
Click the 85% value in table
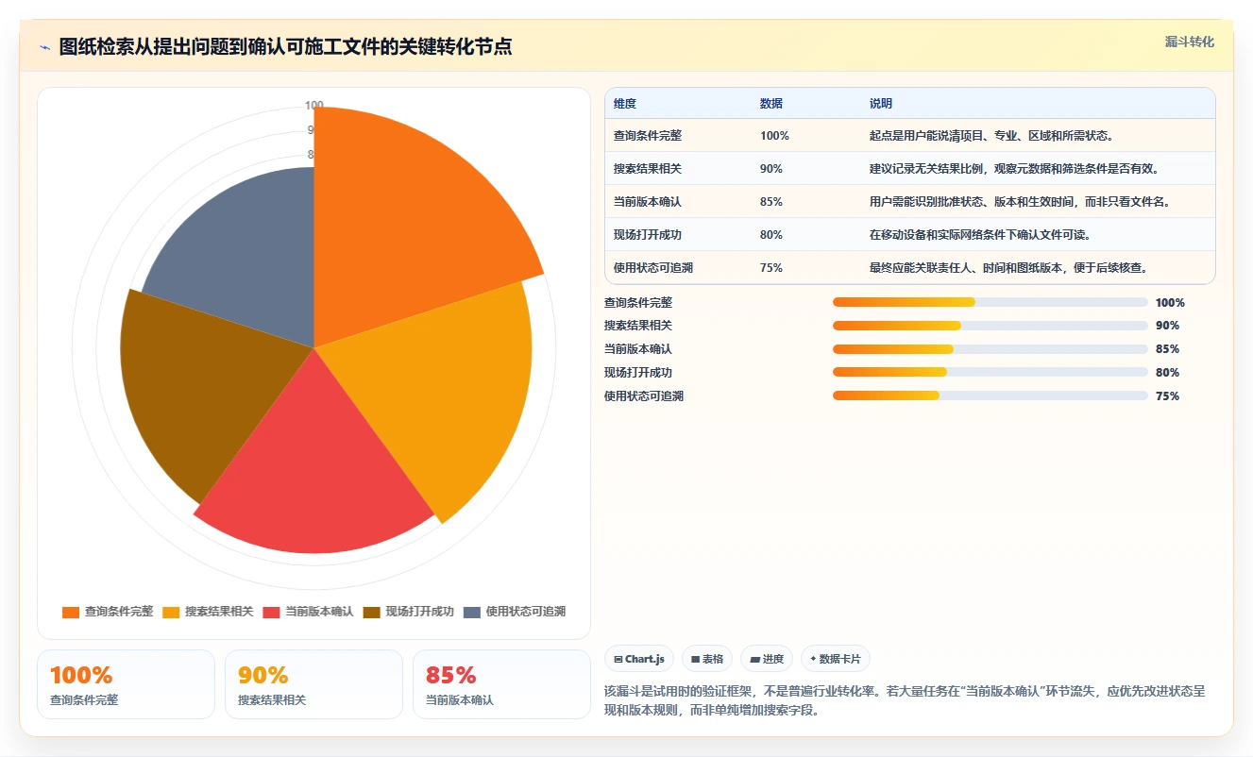click(771, 202)
